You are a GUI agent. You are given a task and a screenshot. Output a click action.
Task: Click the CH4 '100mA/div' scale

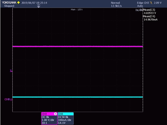click(x=65, y=120)
